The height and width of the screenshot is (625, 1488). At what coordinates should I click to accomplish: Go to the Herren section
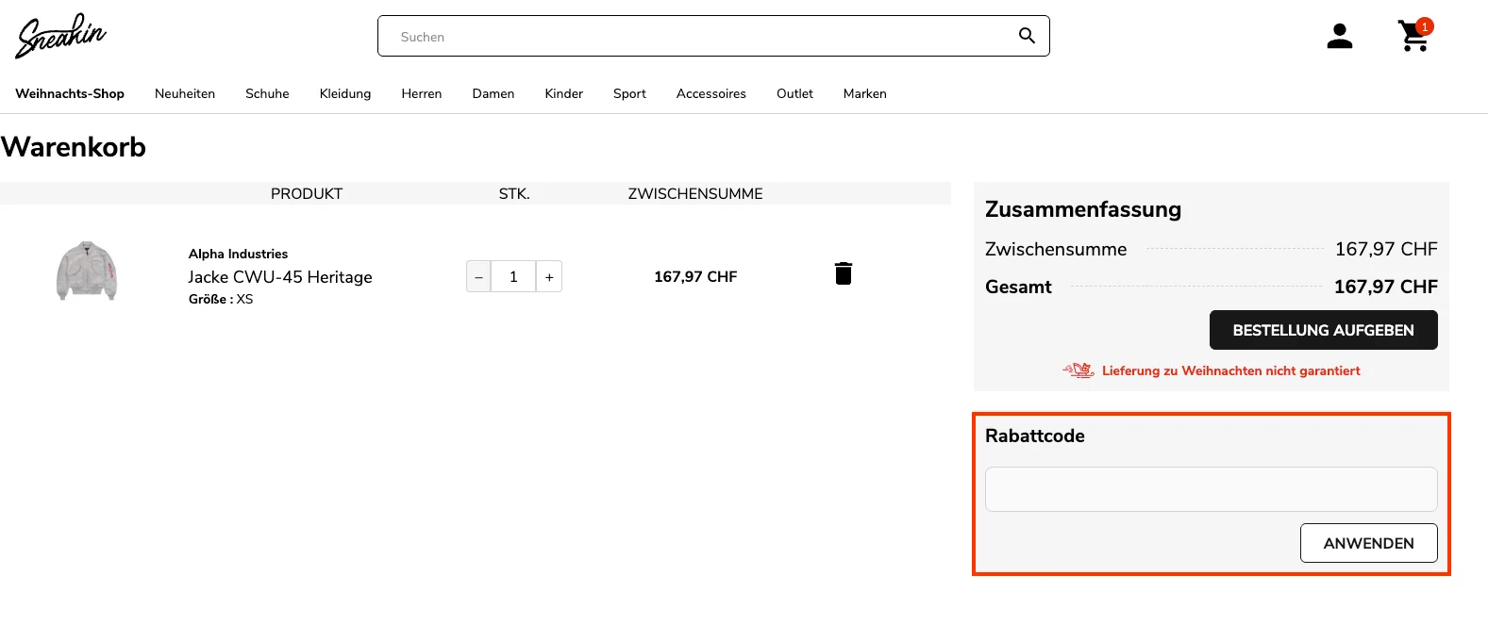coord(422,93)
